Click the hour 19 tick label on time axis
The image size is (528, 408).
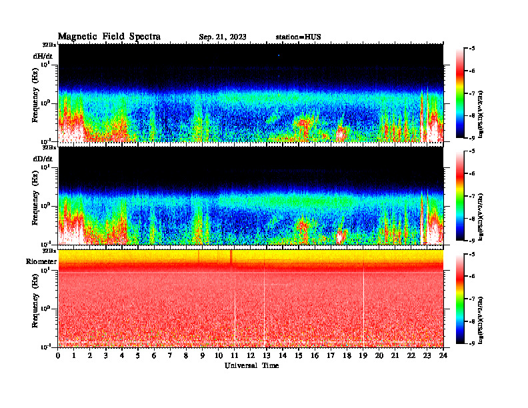(363, 355)
